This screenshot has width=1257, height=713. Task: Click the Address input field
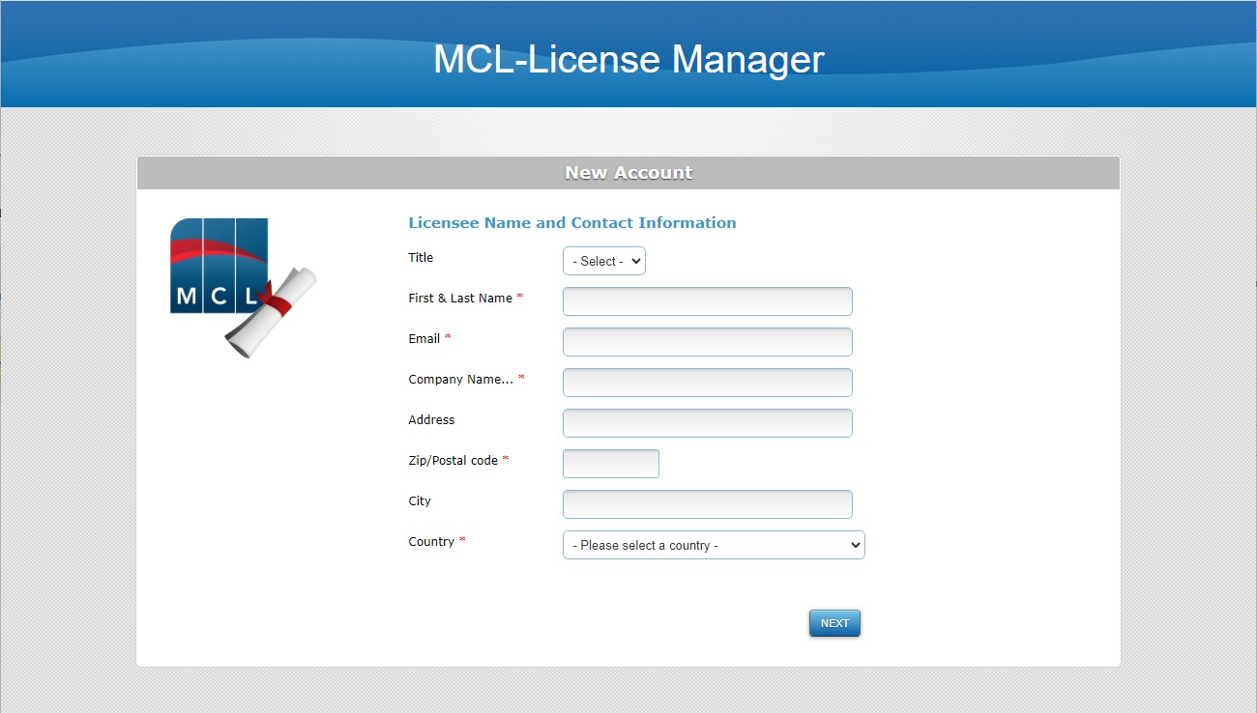708,423
